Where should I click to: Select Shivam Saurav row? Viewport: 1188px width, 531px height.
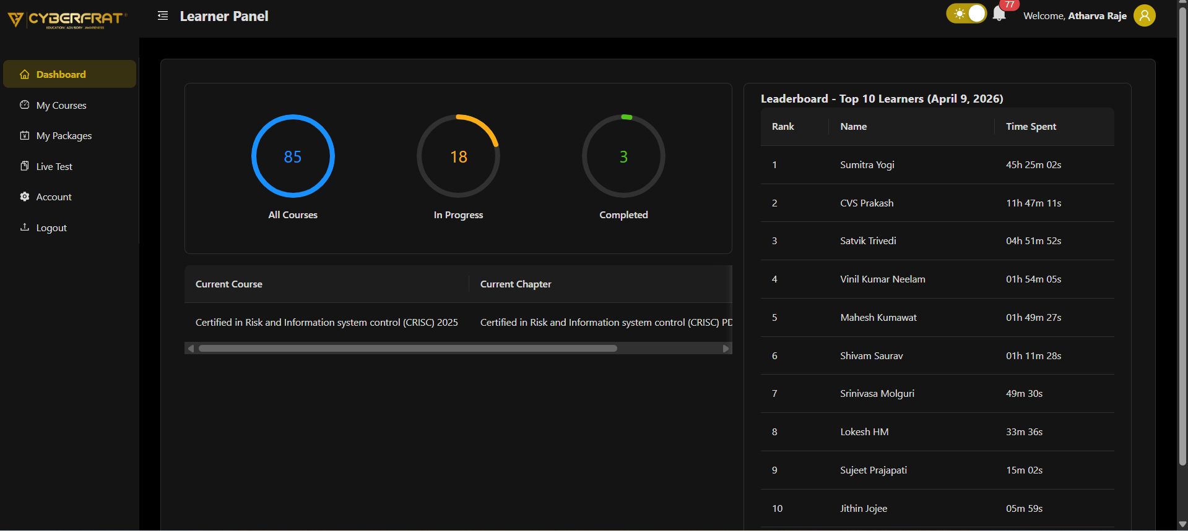[937, 355]
